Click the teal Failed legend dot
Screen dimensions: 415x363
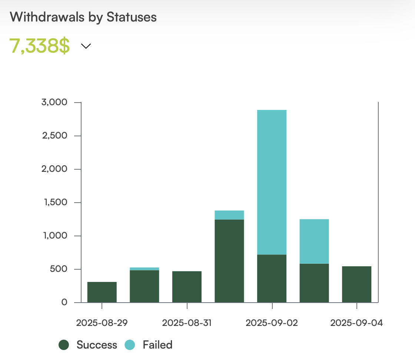point(130,345)
